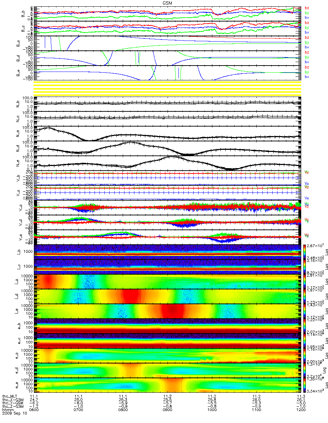Click the thc_Z-GSM row label

(x=12, y=406)
